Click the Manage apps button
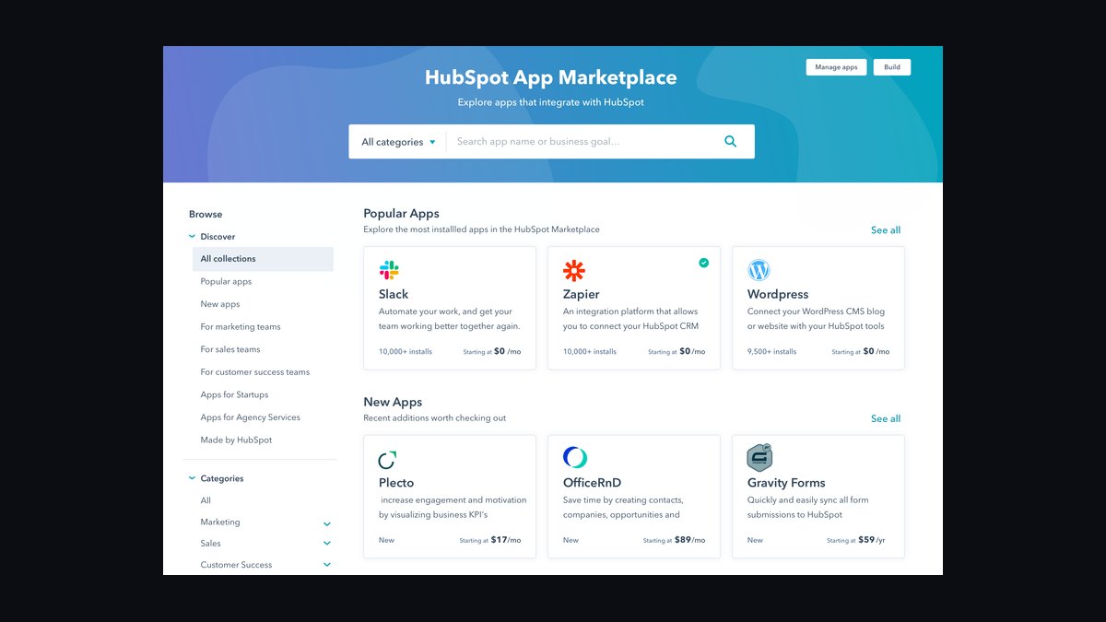 pos(836,67)
